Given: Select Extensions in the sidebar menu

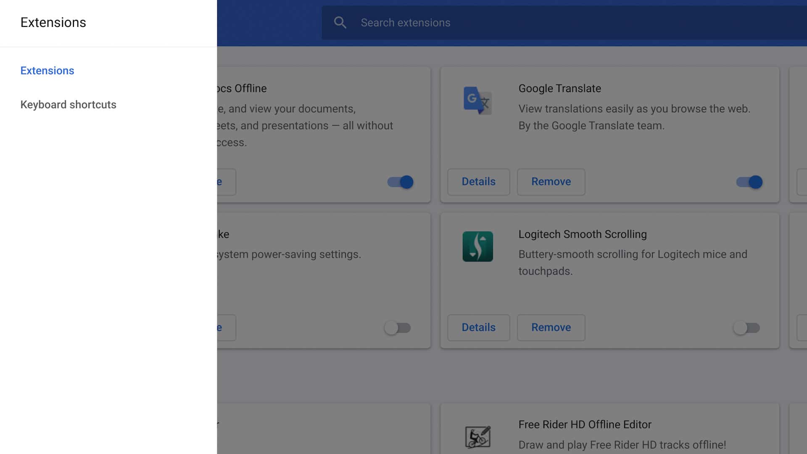Looking at the screenshot, I should click(47, 70).
